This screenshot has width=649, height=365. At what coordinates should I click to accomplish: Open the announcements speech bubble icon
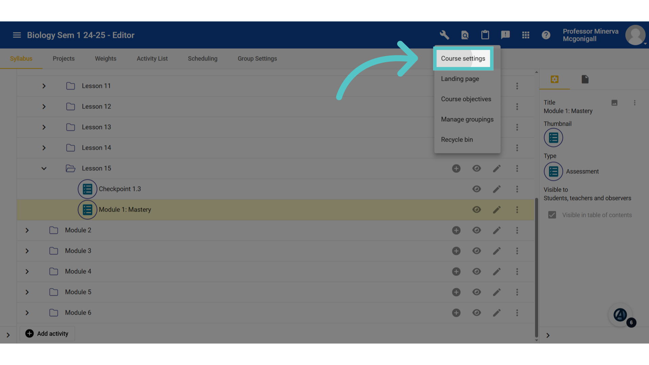pyautogui.click(x=505, y=35)
